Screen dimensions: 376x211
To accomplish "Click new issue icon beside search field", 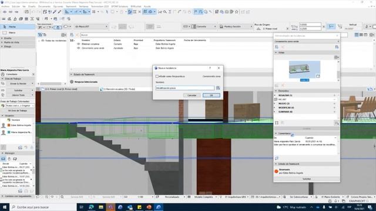I will coord(72,35).
